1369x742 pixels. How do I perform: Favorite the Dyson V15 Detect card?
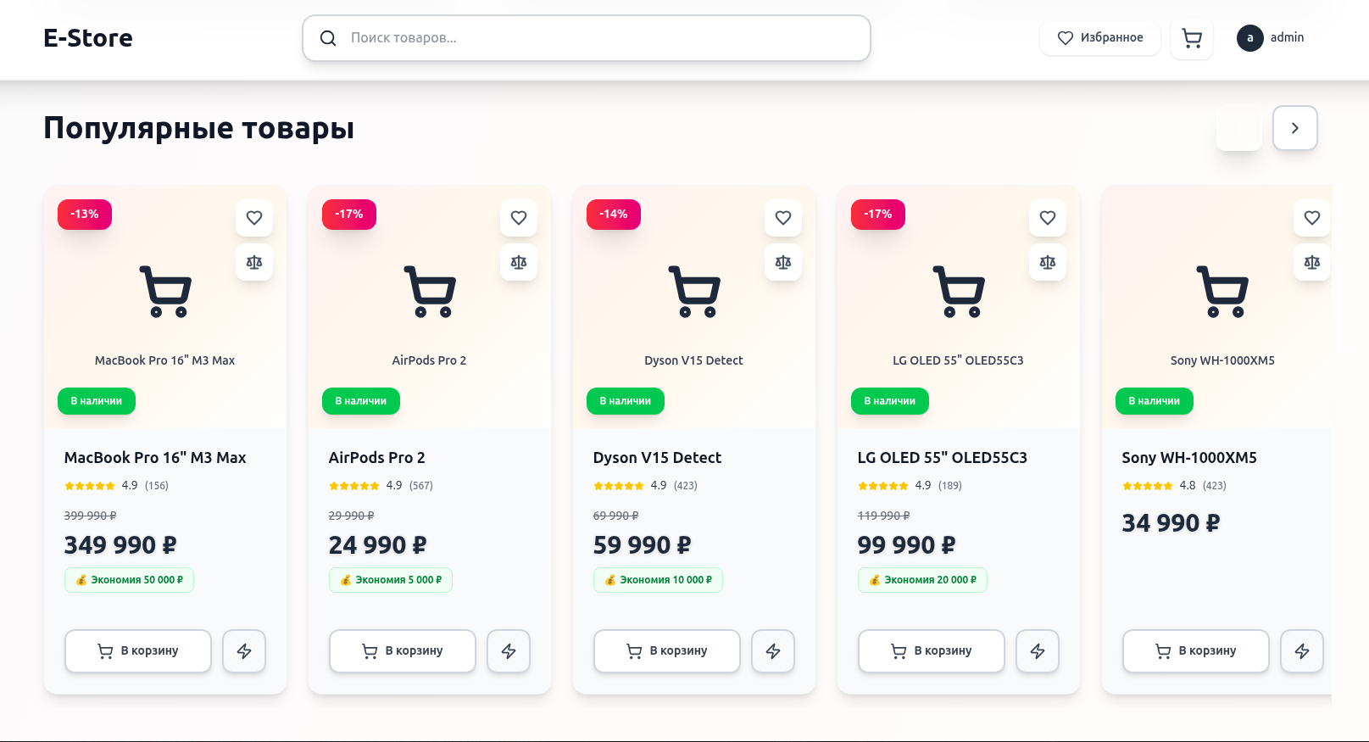coord(783,218)
